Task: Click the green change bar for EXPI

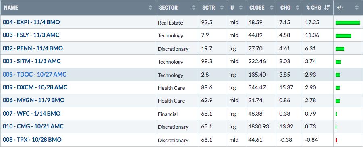Action: tap(348, 23)
